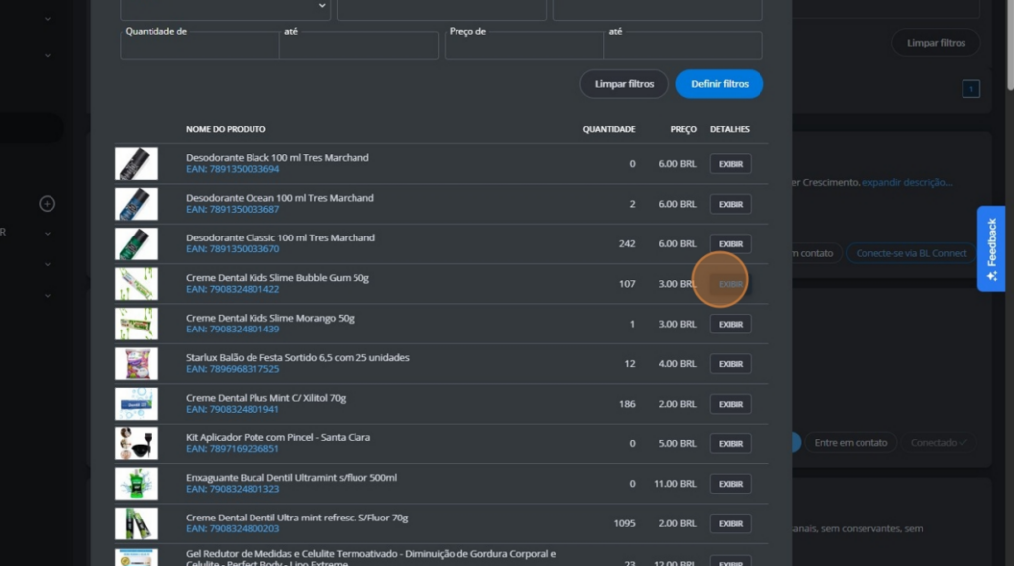Click Limpar filtros in the background page

(x=936, y=43)
